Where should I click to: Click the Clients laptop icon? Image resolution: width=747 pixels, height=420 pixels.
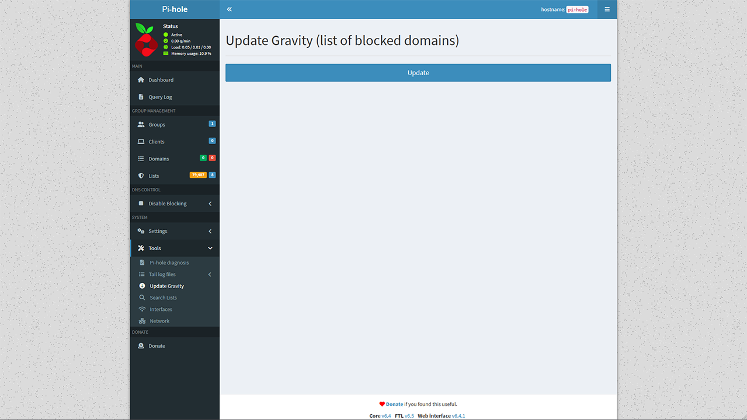tap(141, 142)
